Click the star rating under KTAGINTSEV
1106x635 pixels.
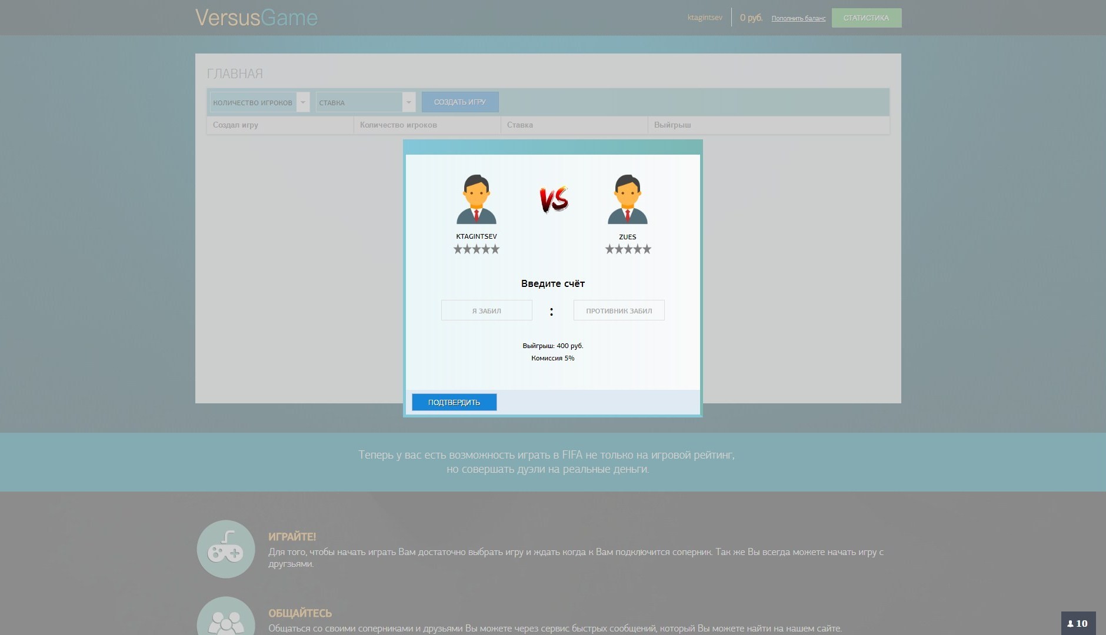point(477,249)
